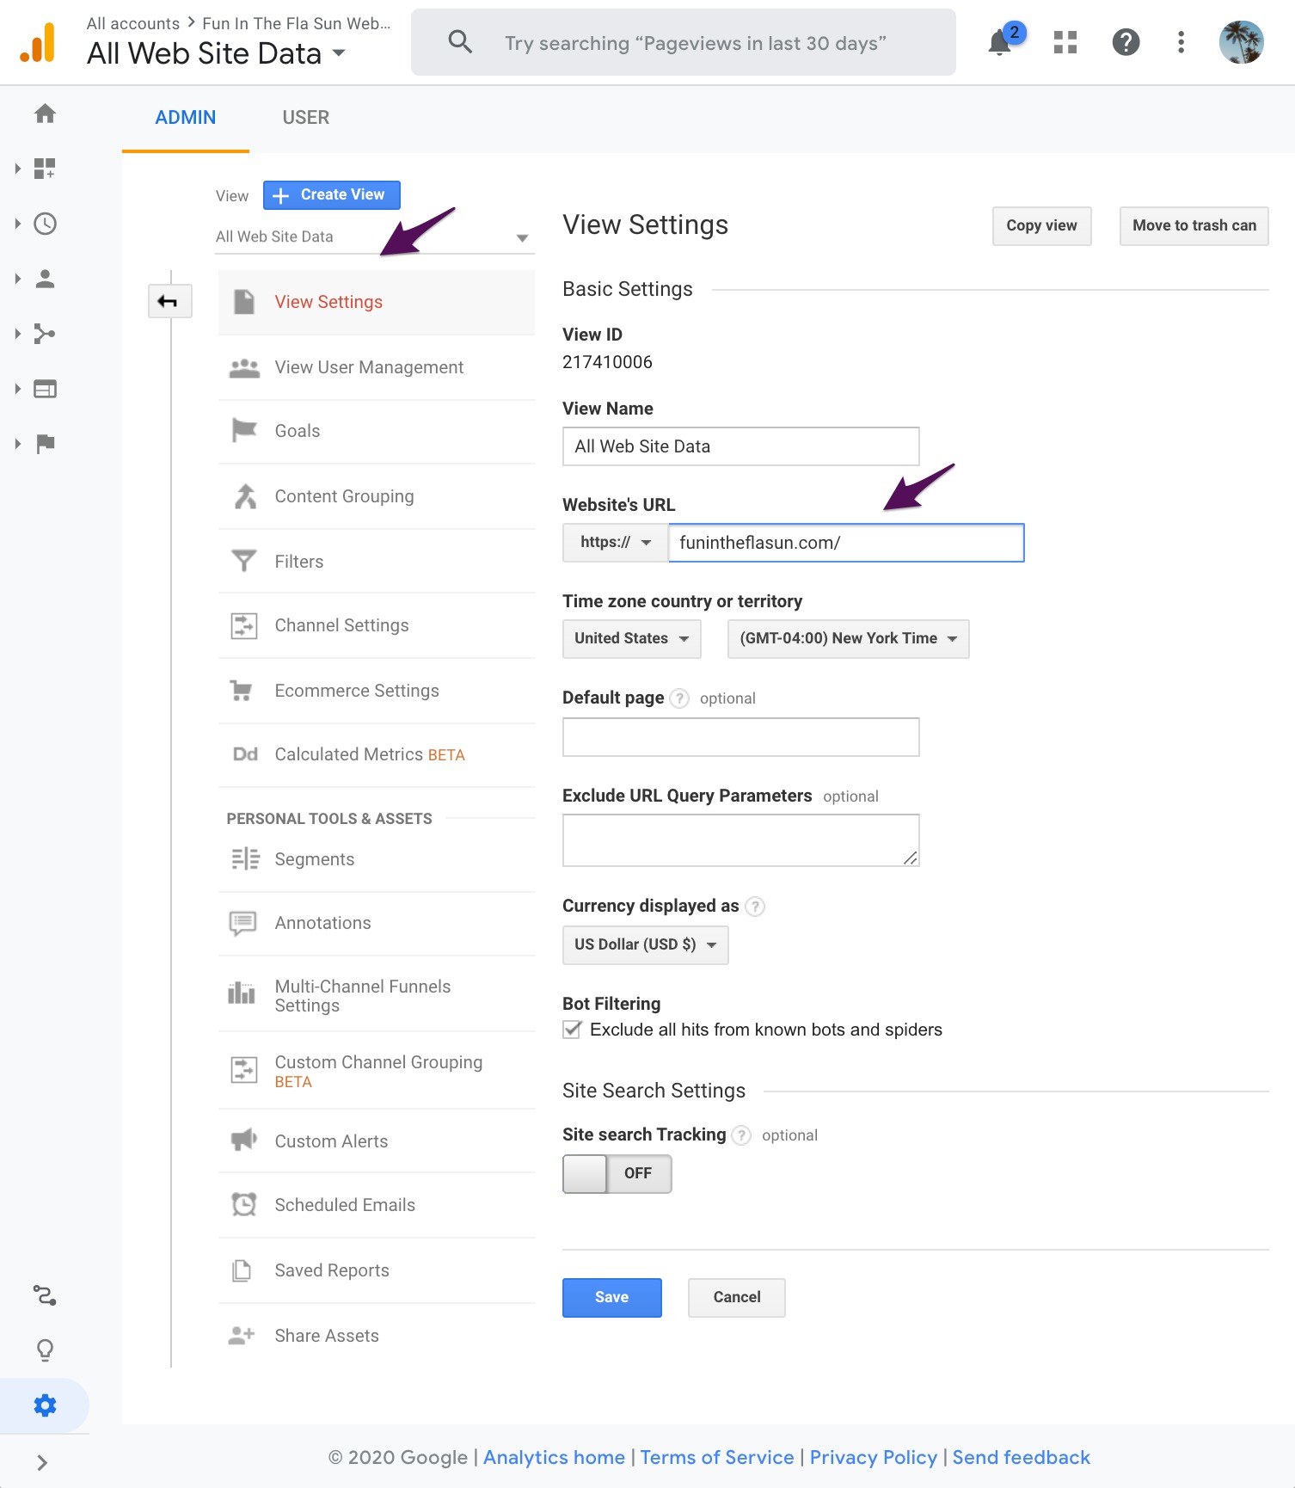Click in the Website's URL field
This screenshot has height=1488, width=1295.
(846, 543)
